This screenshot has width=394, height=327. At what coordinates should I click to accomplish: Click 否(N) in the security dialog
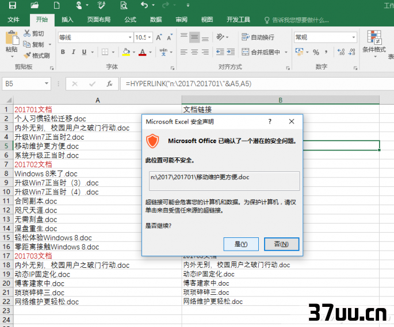[x=281, y=244]
